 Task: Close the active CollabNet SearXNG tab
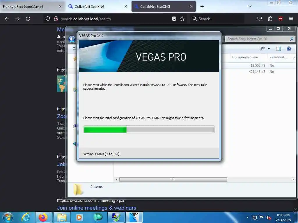coord(191,6)
